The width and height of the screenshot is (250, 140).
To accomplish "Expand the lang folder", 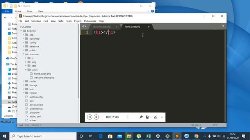I will point(26,62).
